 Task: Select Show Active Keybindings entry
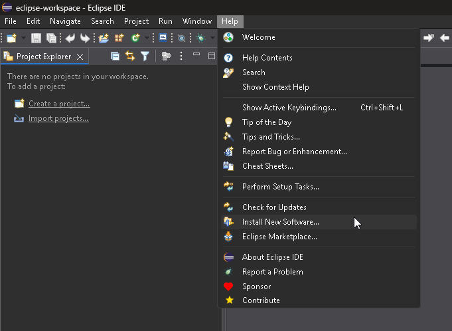[x=319, y=108]
